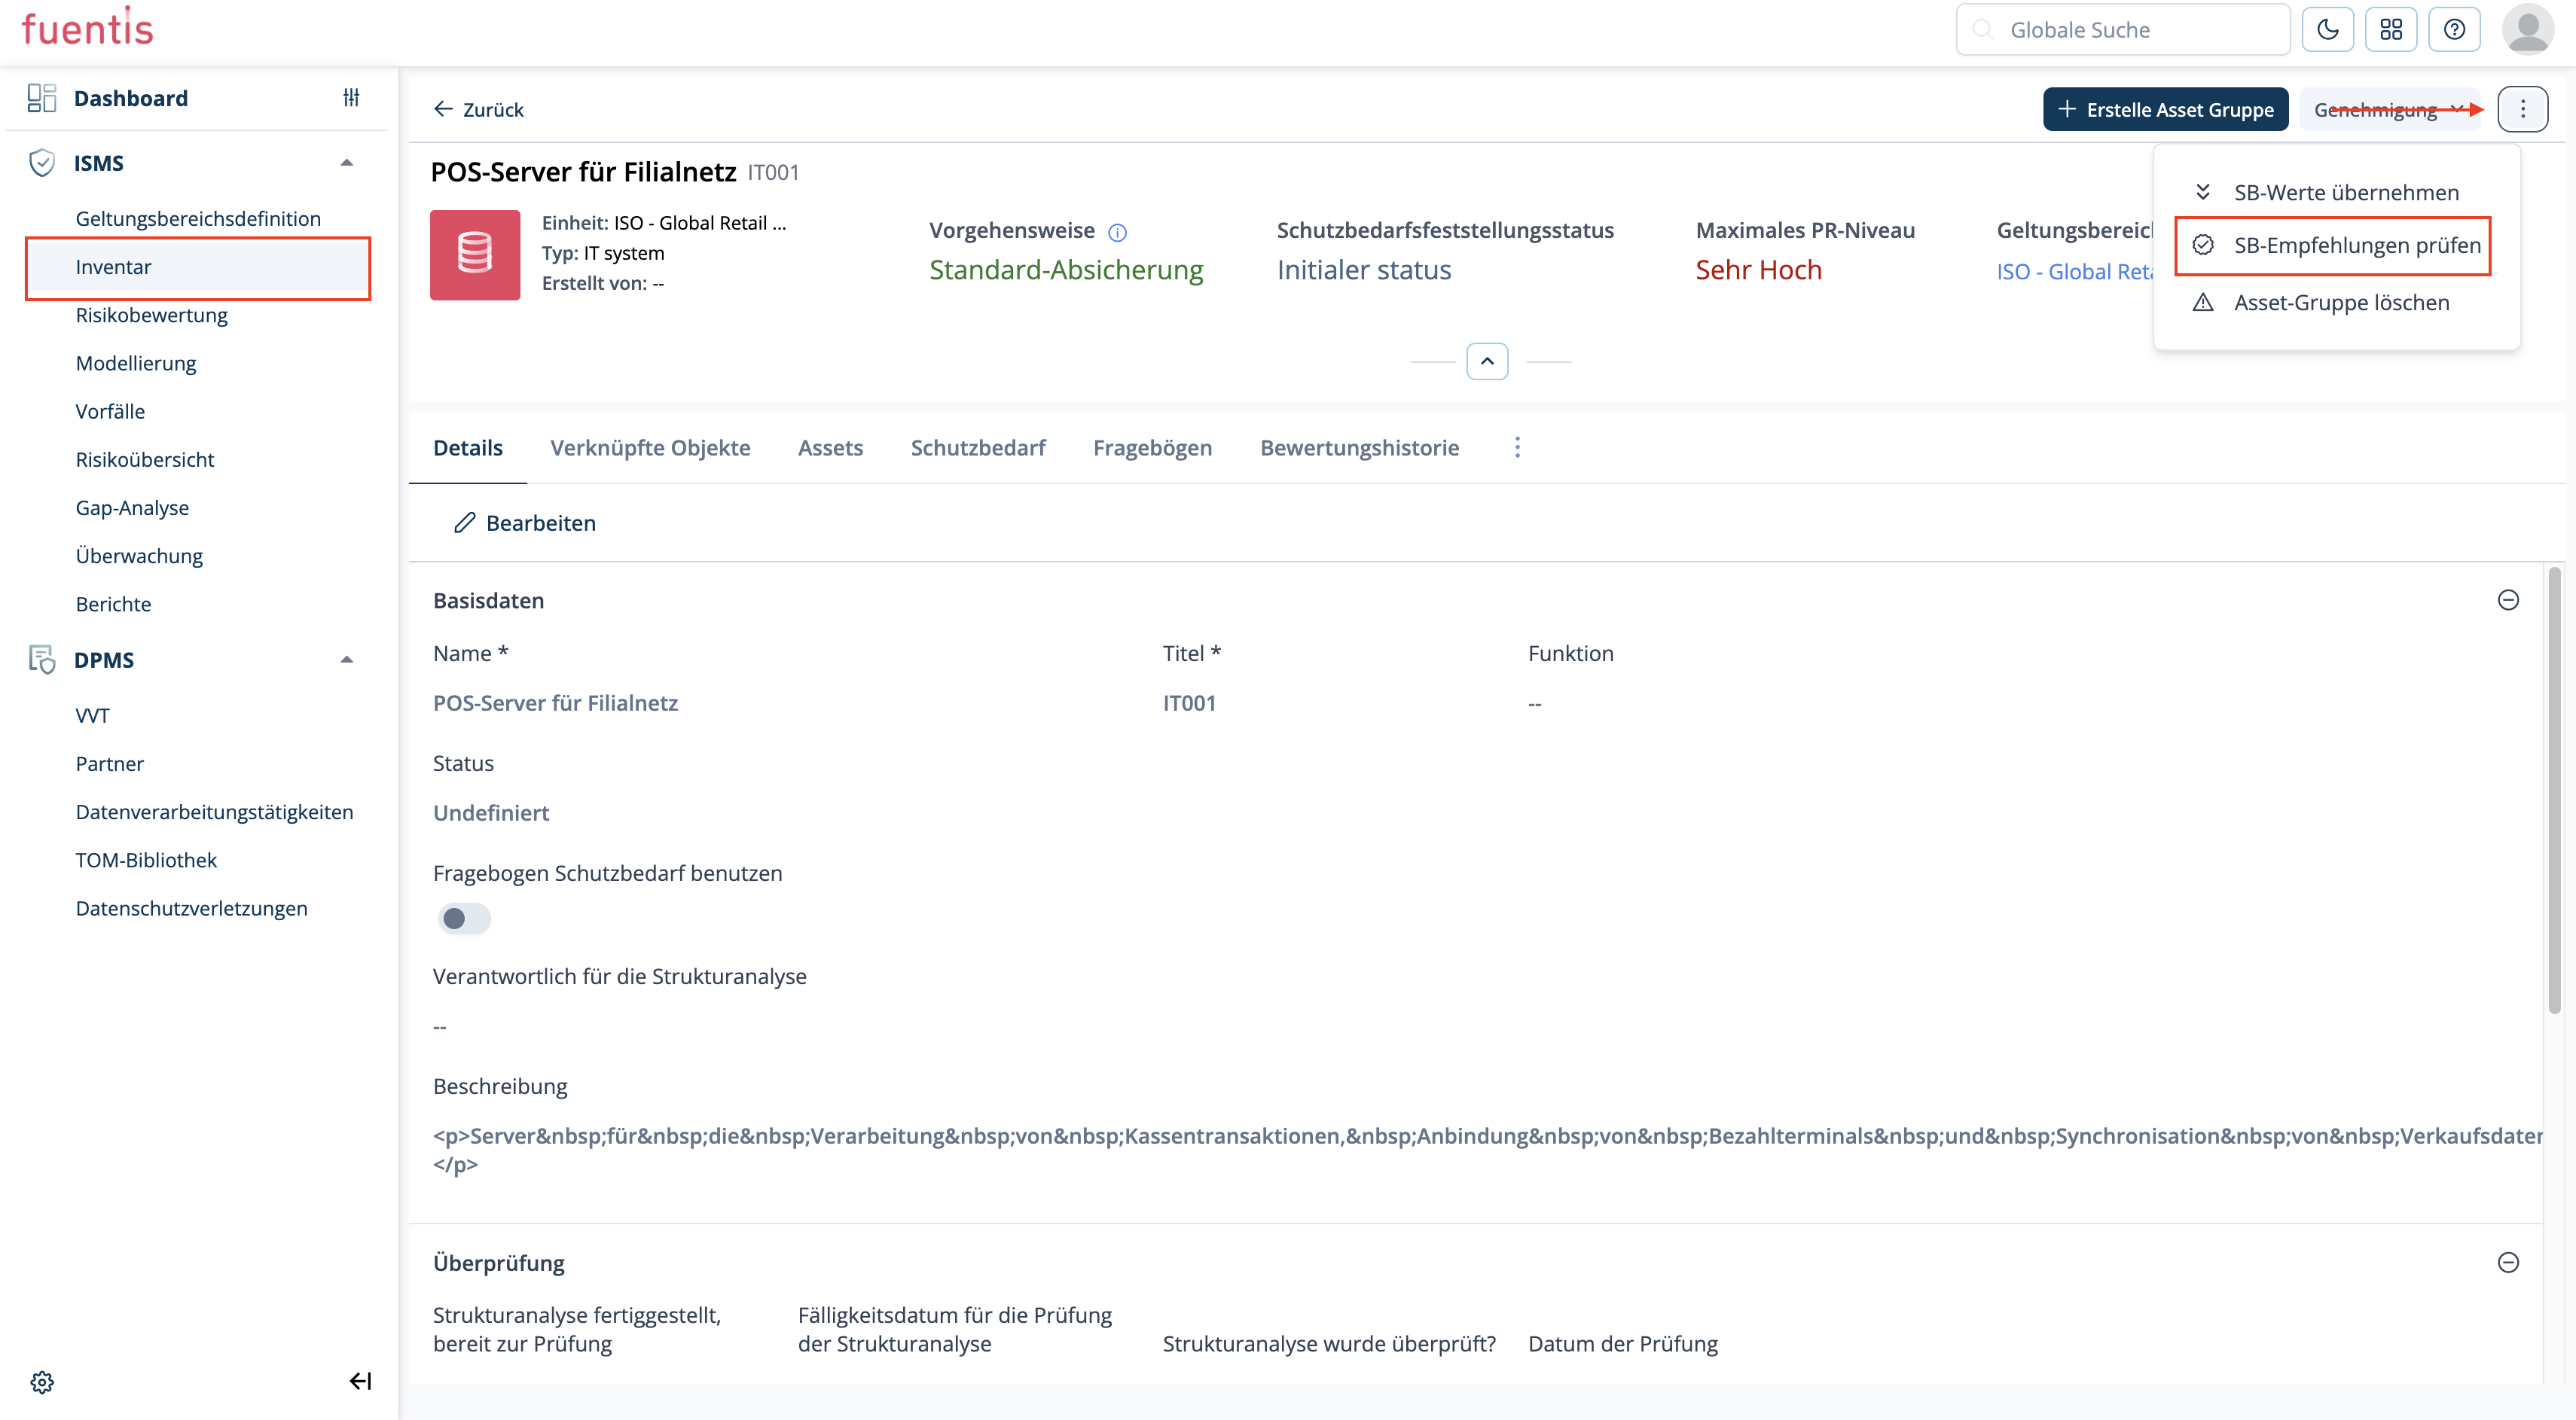Switch to the Schutzbedarf tab
Image resolution: width=2576 pixels, height=1420 pixels.
(977, 448)
